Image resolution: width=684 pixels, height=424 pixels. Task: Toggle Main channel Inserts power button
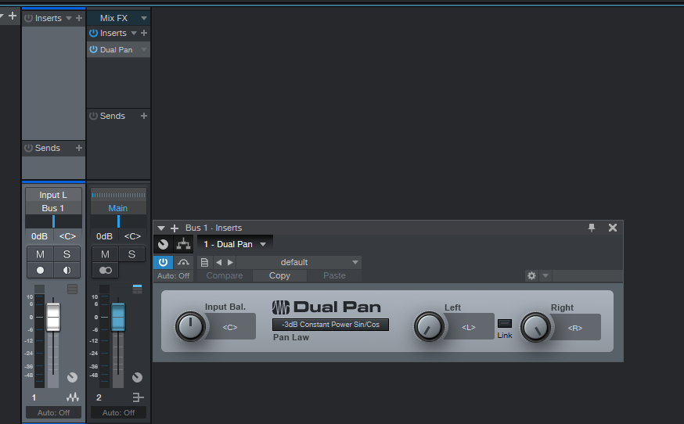[x=93, y=33]
